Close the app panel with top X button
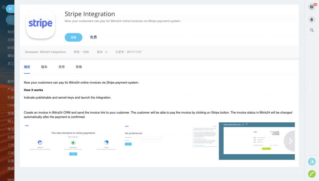The width and height of the screenshot is (319, 181). coord(10,9)
